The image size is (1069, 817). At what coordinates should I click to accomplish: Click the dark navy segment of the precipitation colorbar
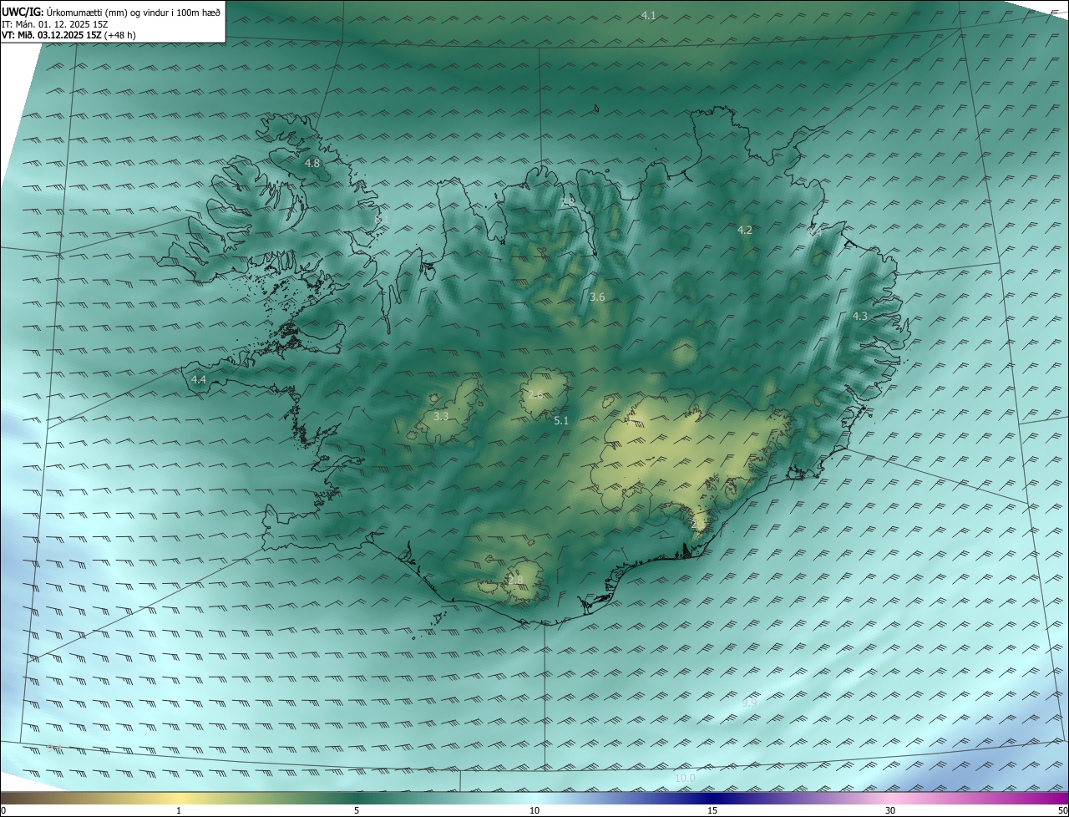click(712, 799)
